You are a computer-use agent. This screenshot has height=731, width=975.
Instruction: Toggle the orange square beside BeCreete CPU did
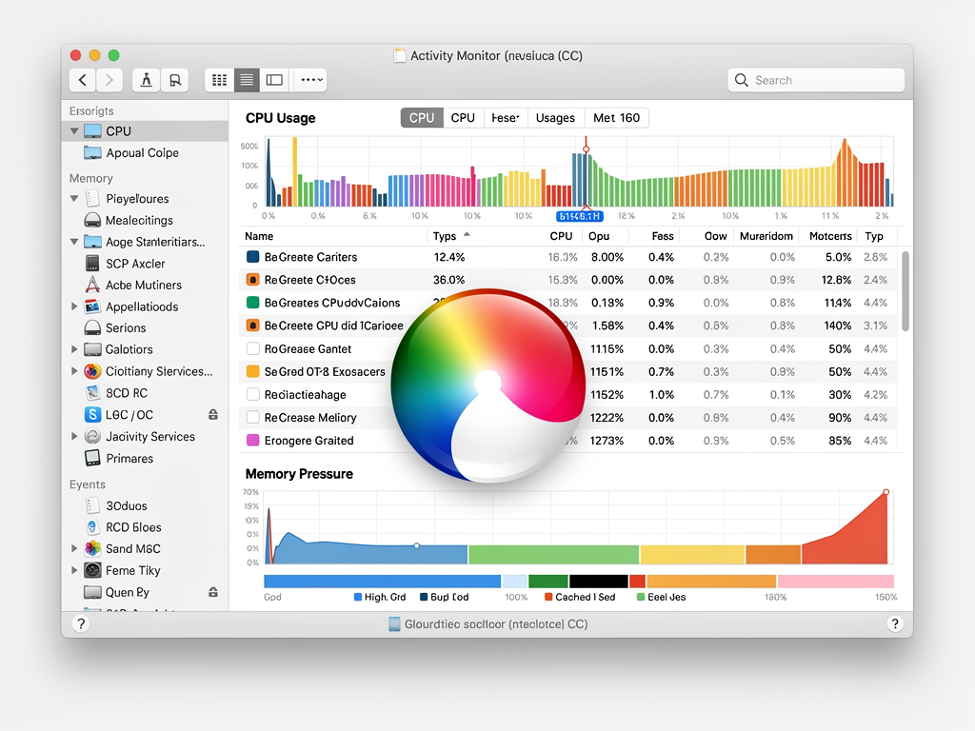click(x=253, y=326)
